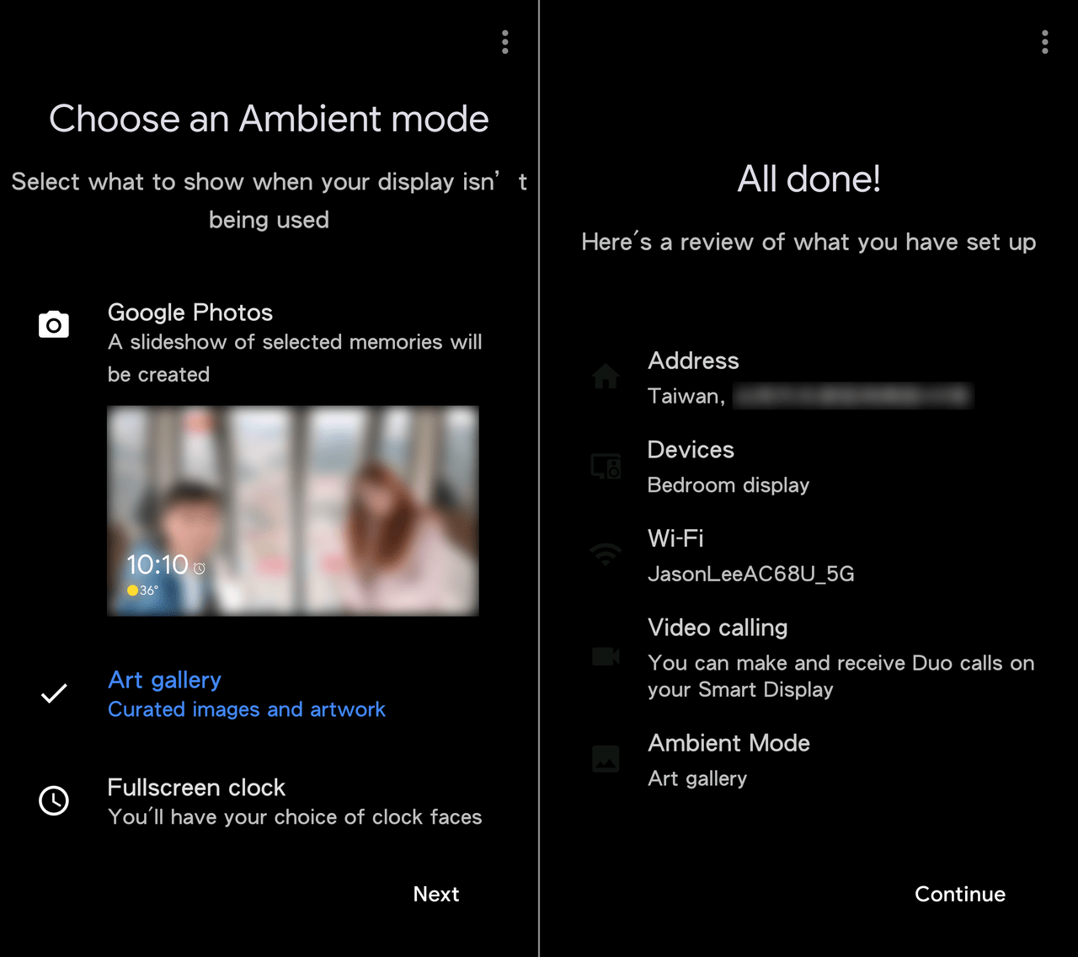
Task: Open the three-dot menu on All done screen
Action: tap(1045, 42)
